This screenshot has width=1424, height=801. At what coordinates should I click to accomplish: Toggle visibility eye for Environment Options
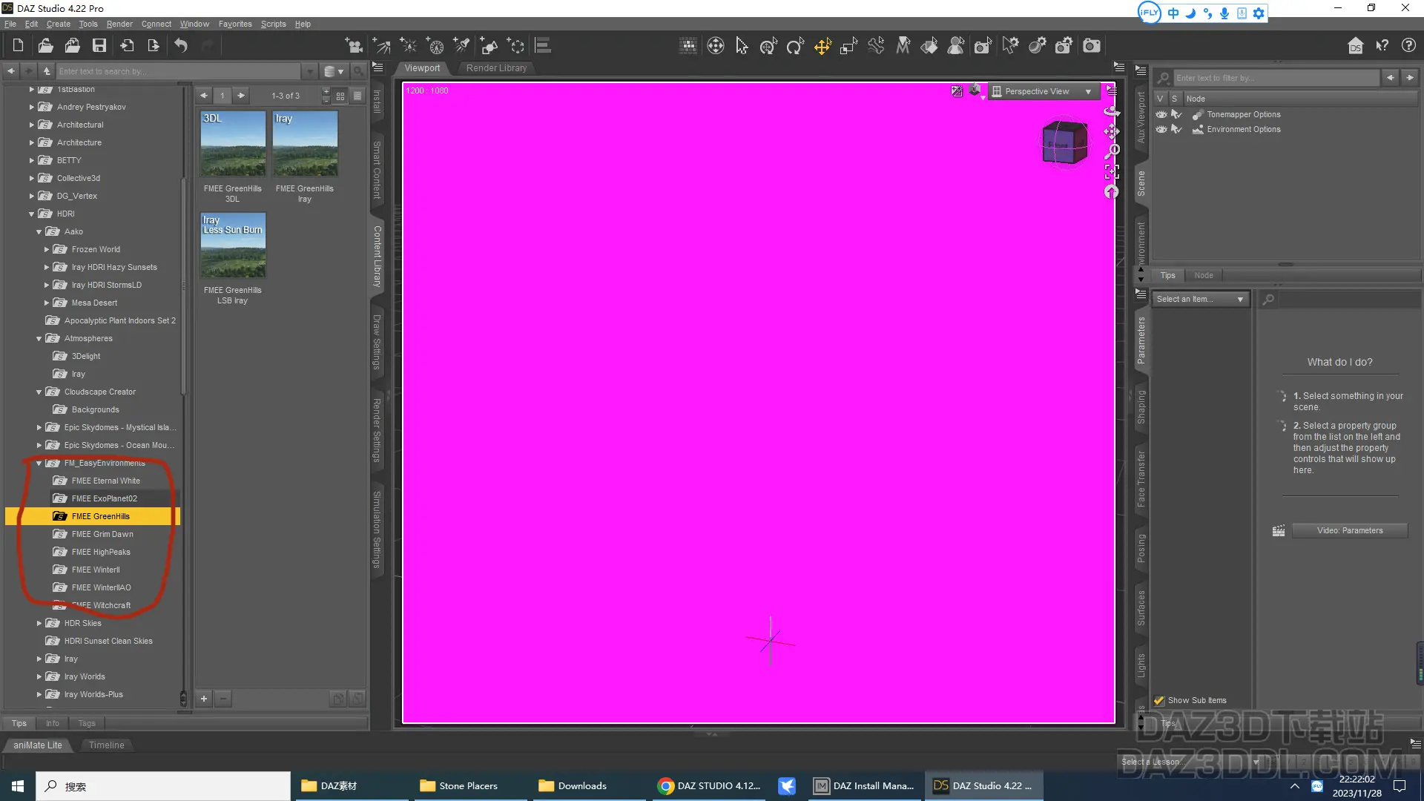(x=1161, y=129)
